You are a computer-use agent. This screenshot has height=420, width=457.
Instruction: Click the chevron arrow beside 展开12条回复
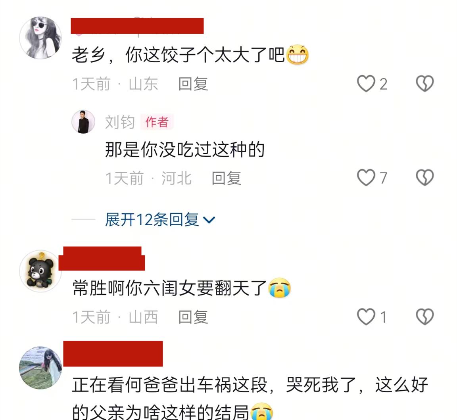pyautogui.click(x=209, y=220)
